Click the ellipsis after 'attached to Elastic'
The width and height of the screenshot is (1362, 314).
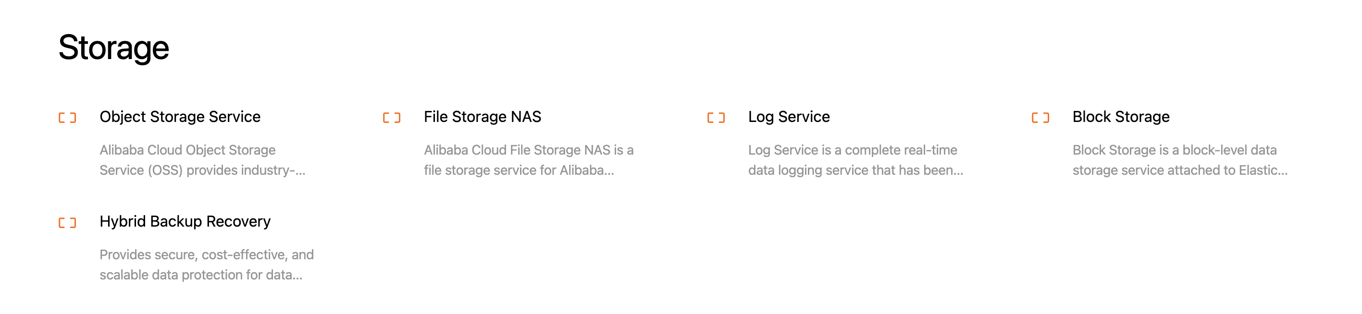(x=1282, y=171)
